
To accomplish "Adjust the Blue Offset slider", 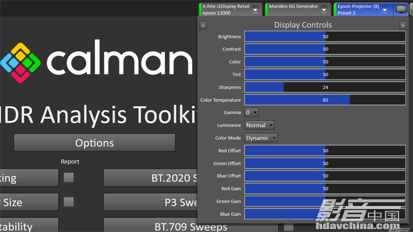I will [325, 176].
